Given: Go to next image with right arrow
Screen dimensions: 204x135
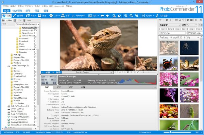Looking at the screenshot, I should pyautogui.click(x=107, y=16).
